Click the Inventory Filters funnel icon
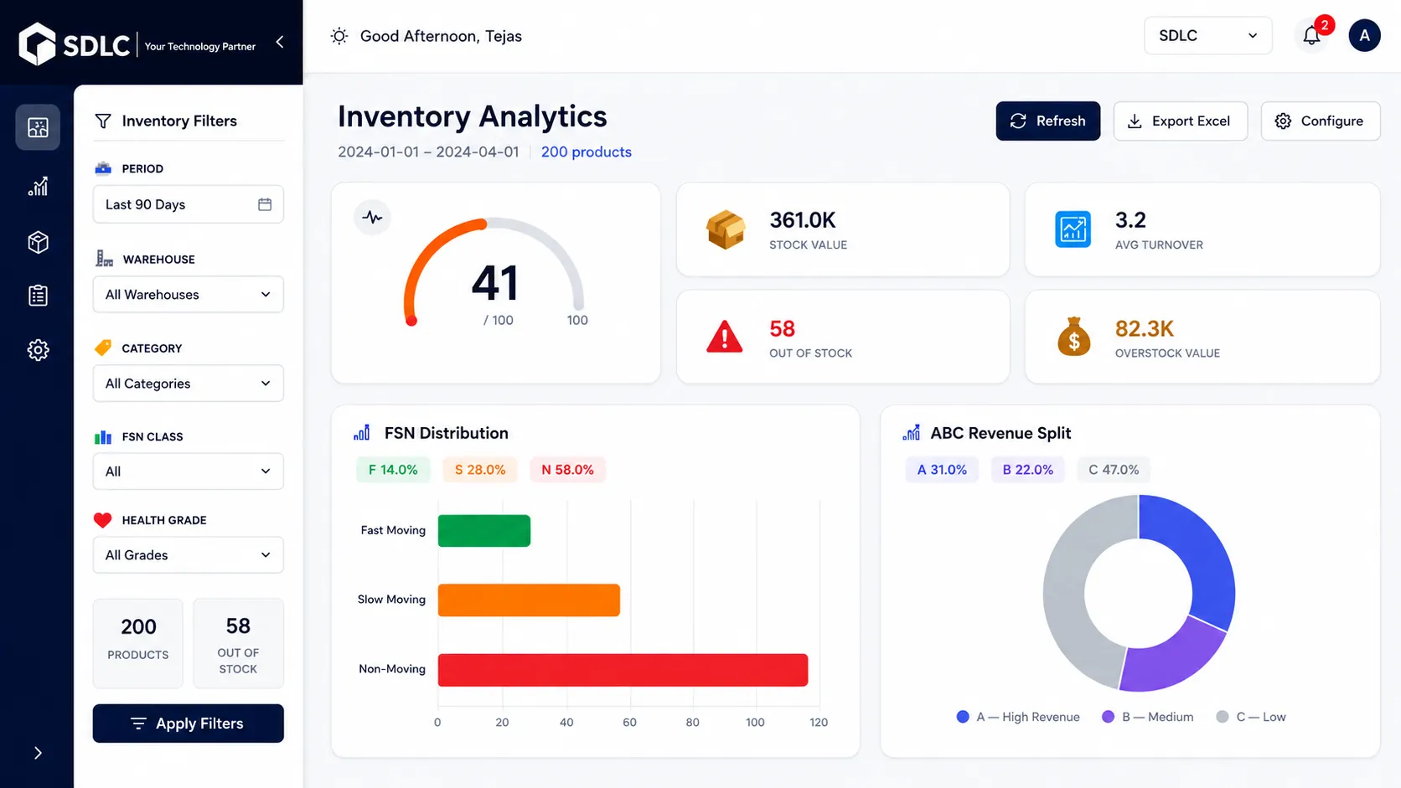 pos(103,121)
